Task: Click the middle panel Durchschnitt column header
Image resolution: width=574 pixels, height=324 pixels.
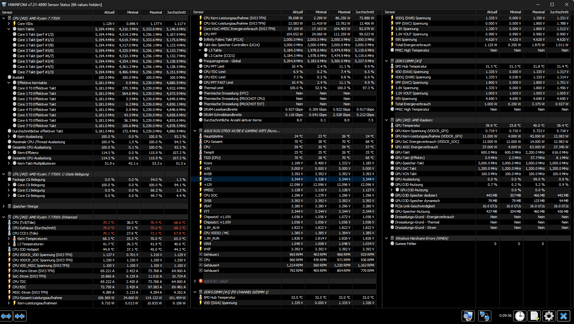Action: (364, 12)
